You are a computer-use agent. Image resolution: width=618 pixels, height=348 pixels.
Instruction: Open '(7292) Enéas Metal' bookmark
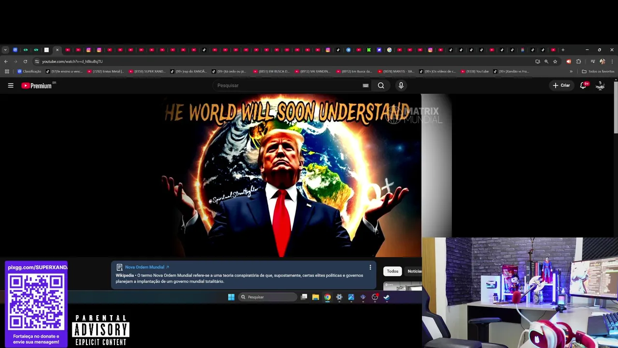tap(106, 72)
